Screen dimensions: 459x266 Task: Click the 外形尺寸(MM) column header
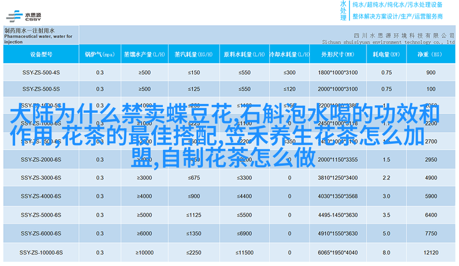pos(337,54)
